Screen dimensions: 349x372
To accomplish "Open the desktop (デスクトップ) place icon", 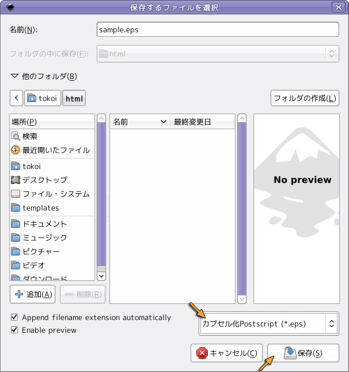I will pyautogui.click(x=16, y=180).
